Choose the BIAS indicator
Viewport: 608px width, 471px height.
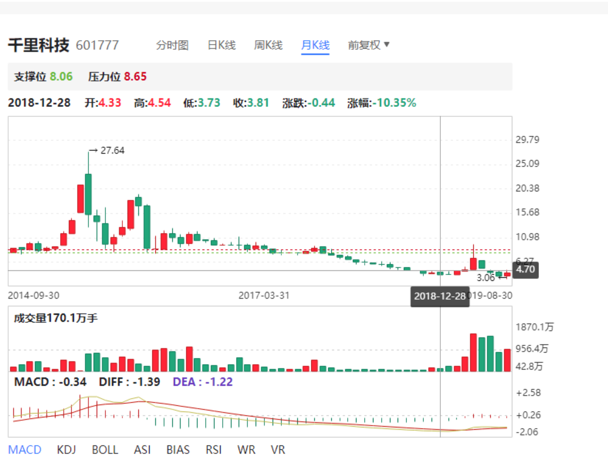click(x=178, y=450)
